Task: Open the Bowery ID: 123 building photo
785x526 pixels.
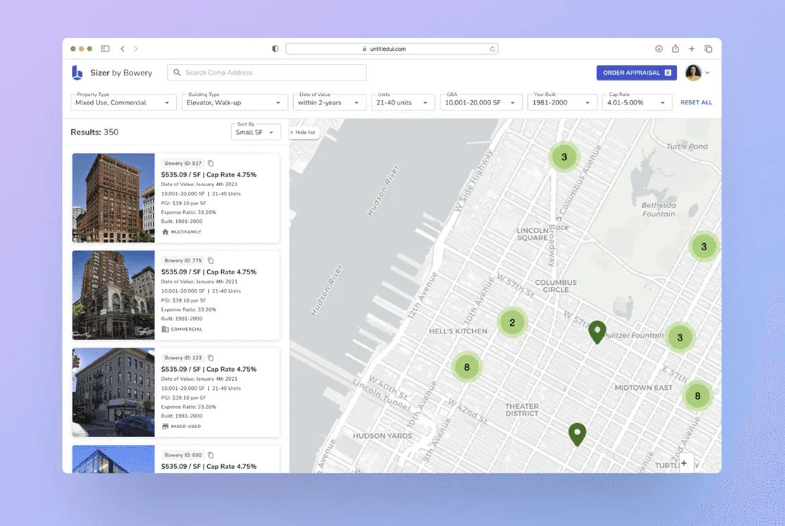Action: [113, 392]
